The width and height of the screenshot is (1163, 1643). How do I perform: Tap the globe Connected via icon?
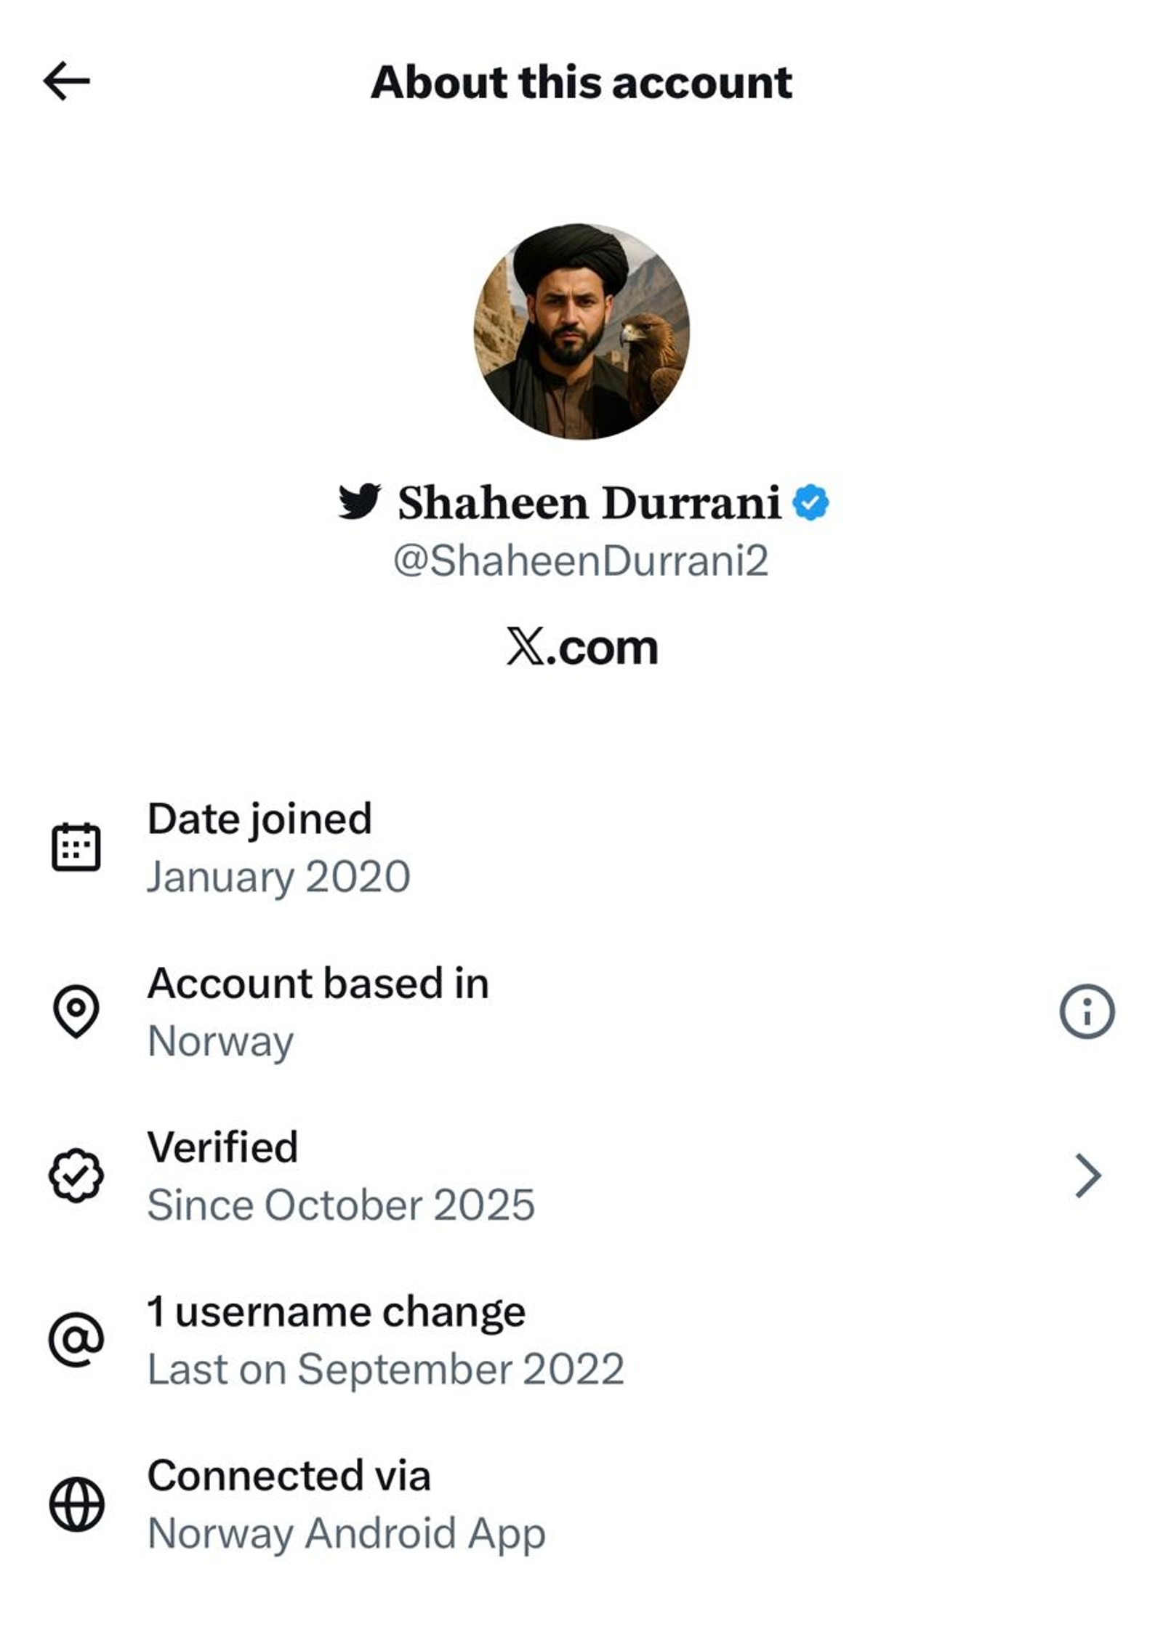(76, 1505)
